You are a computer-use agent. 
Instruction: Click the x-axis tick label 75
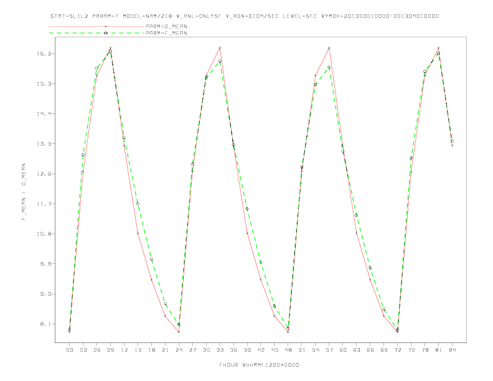click(x=411, y=350)
